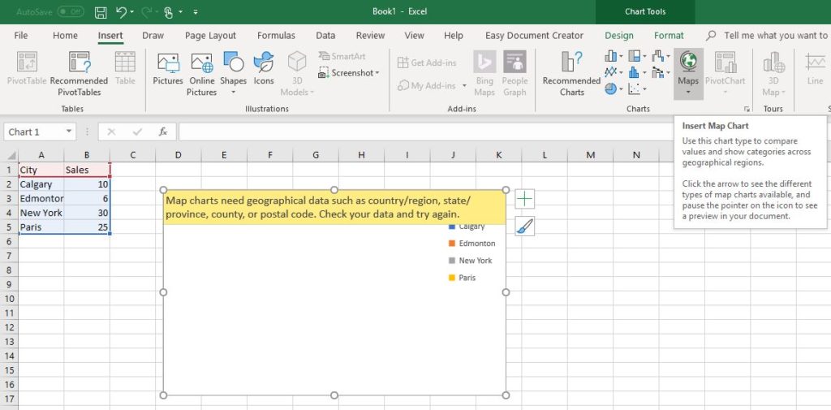Expand the Name Box dropdown arrow
831x410 pixels.
pos(69,132)
